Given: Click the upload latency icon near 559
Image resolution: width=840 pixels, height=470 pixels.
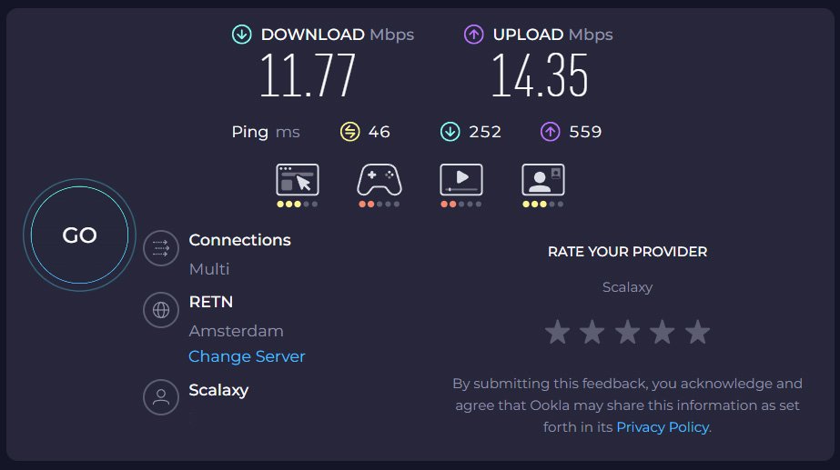Looking at the screenshot, I should [550, 132].
